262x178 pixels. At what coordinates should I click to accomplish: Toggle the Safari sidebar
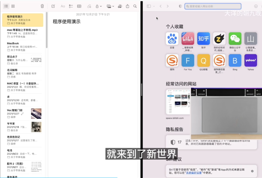click(149, 6)
